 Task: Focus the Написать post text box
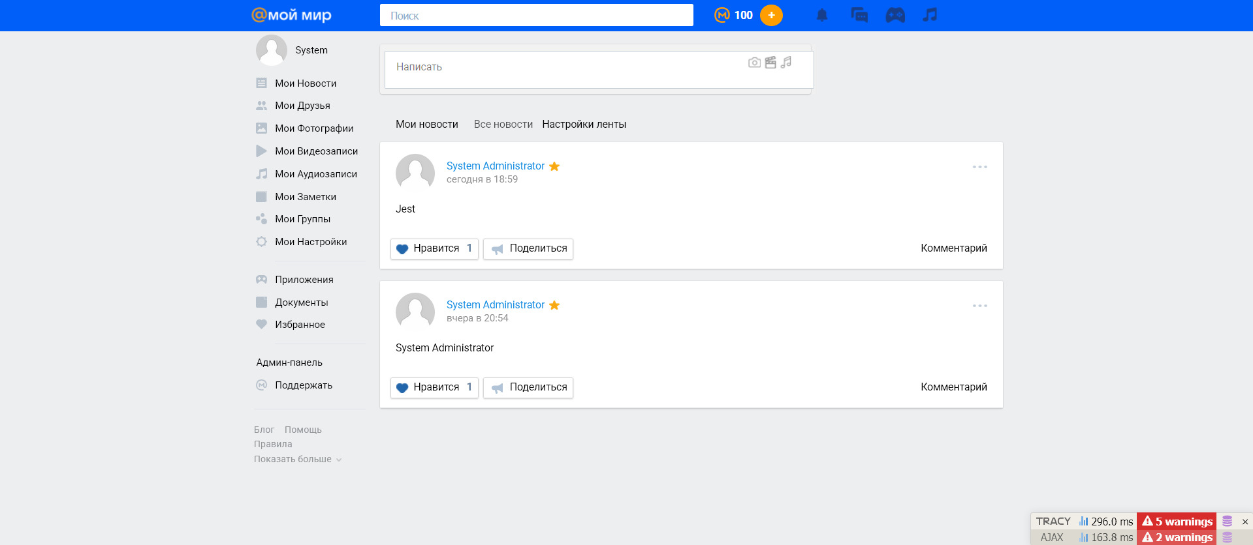[599, 70]
